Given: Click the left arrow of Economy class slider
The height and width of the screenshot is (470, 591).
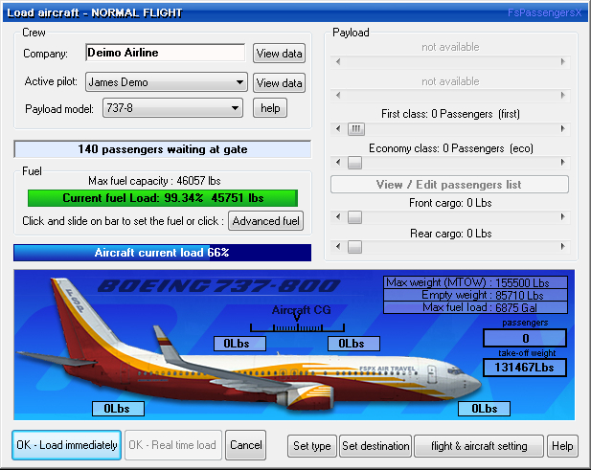Looking at the screenshot, I should 338,163.
